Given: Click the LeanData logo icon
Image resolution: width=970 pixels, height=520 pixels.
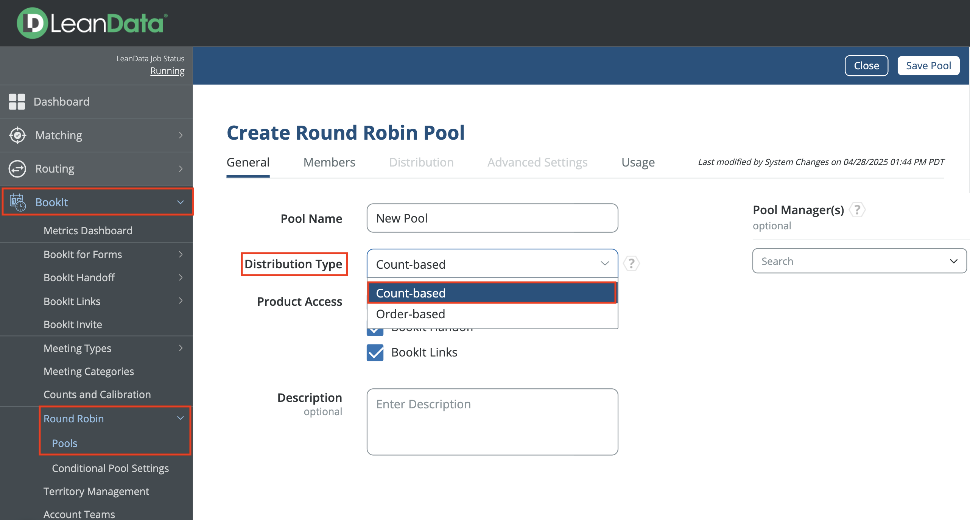Looking at the screenshot, I should [32, 23].
